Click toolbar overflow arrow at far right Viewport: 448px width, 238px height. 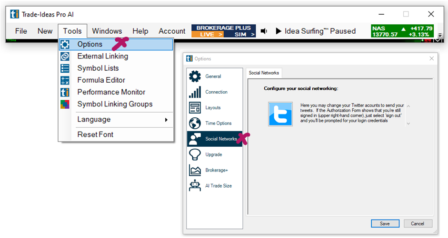tap(440, 35)
